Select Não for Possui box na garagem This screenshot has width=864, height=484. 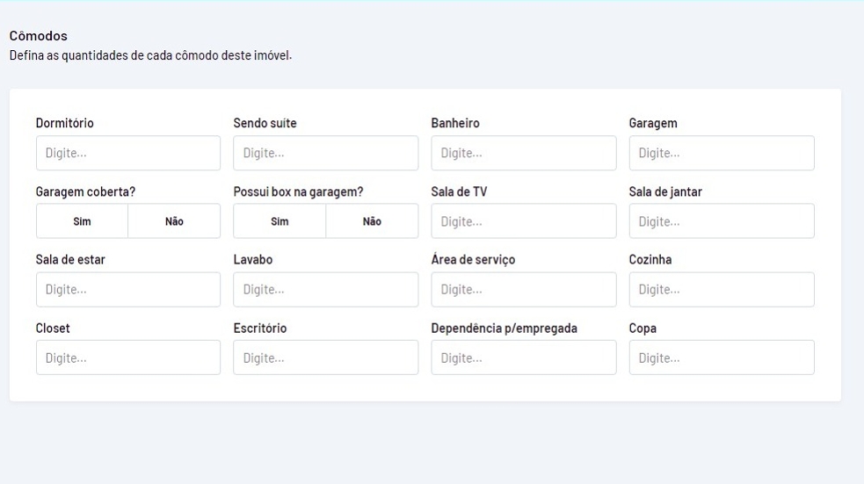[372, 221]
